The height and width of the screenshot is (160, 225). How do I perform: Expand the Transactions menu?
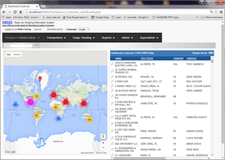[56, 38]
